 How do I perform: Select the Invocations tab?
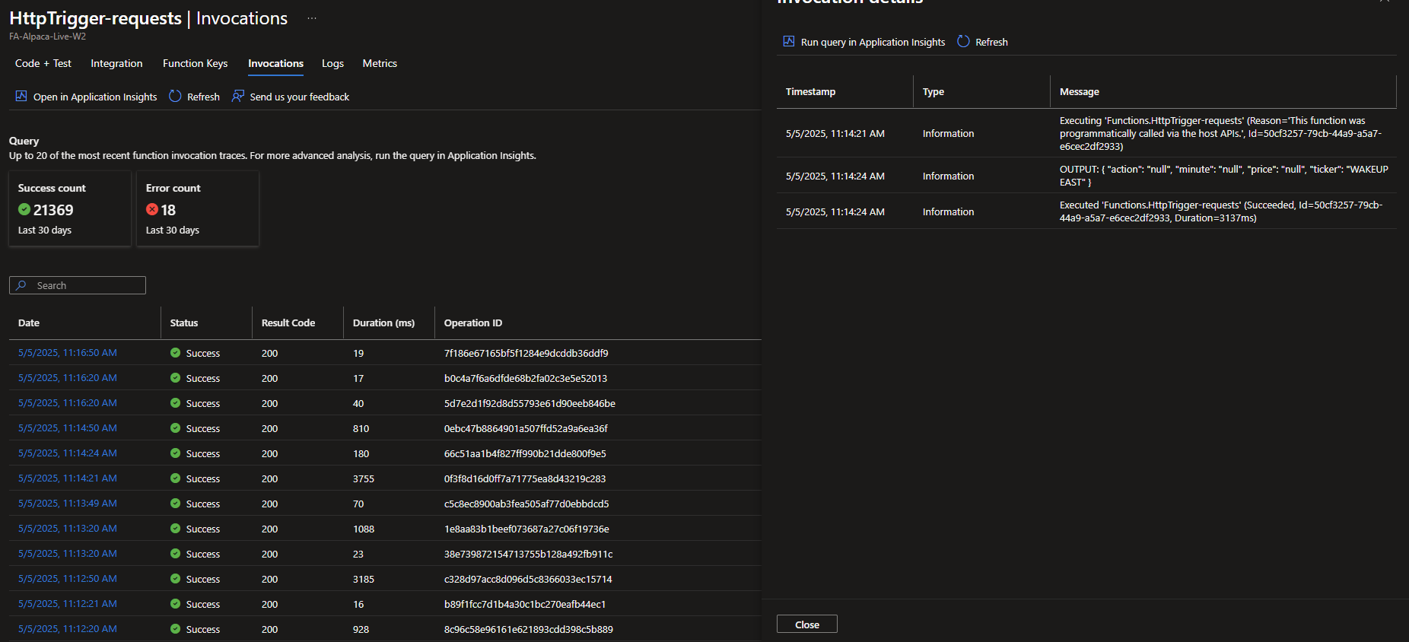pos(275,63)
